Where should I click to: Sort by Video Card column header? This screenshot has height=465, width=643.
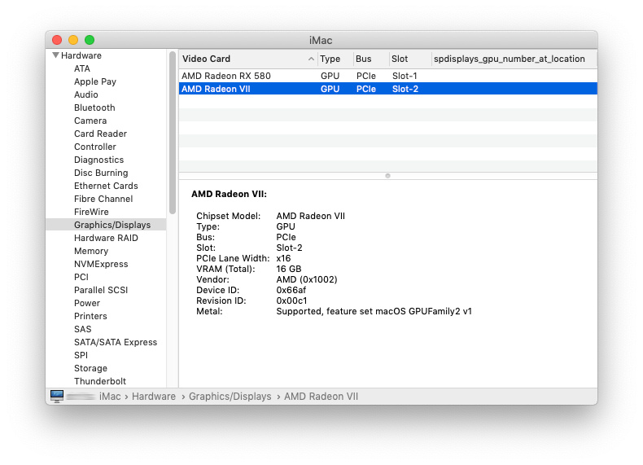point(248,59)
